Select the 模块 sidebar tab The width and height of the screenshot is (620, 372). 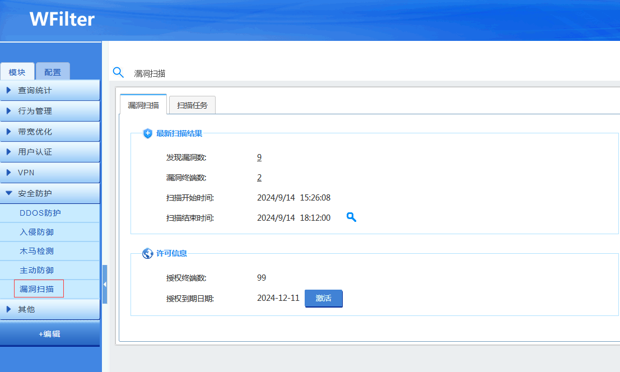click(17, 72)
